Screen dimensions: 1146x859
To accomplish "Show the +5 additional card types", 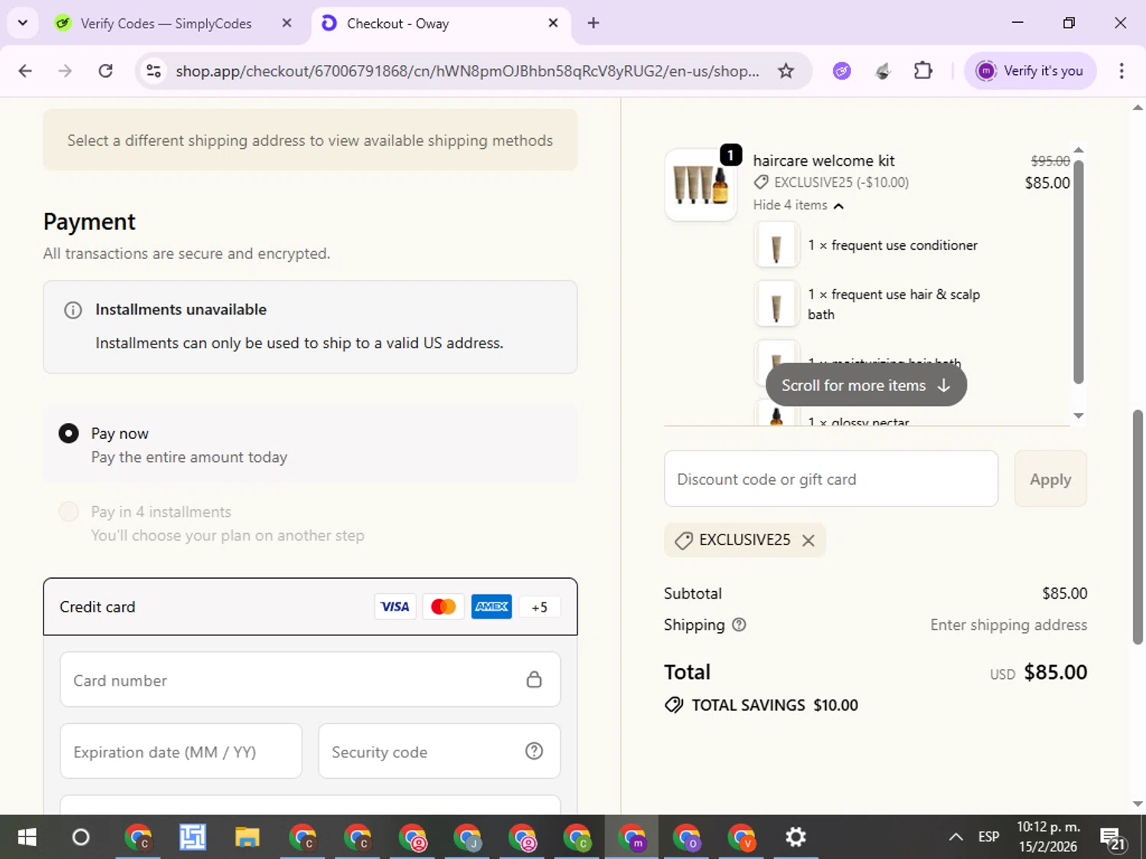I will (539, 607).
